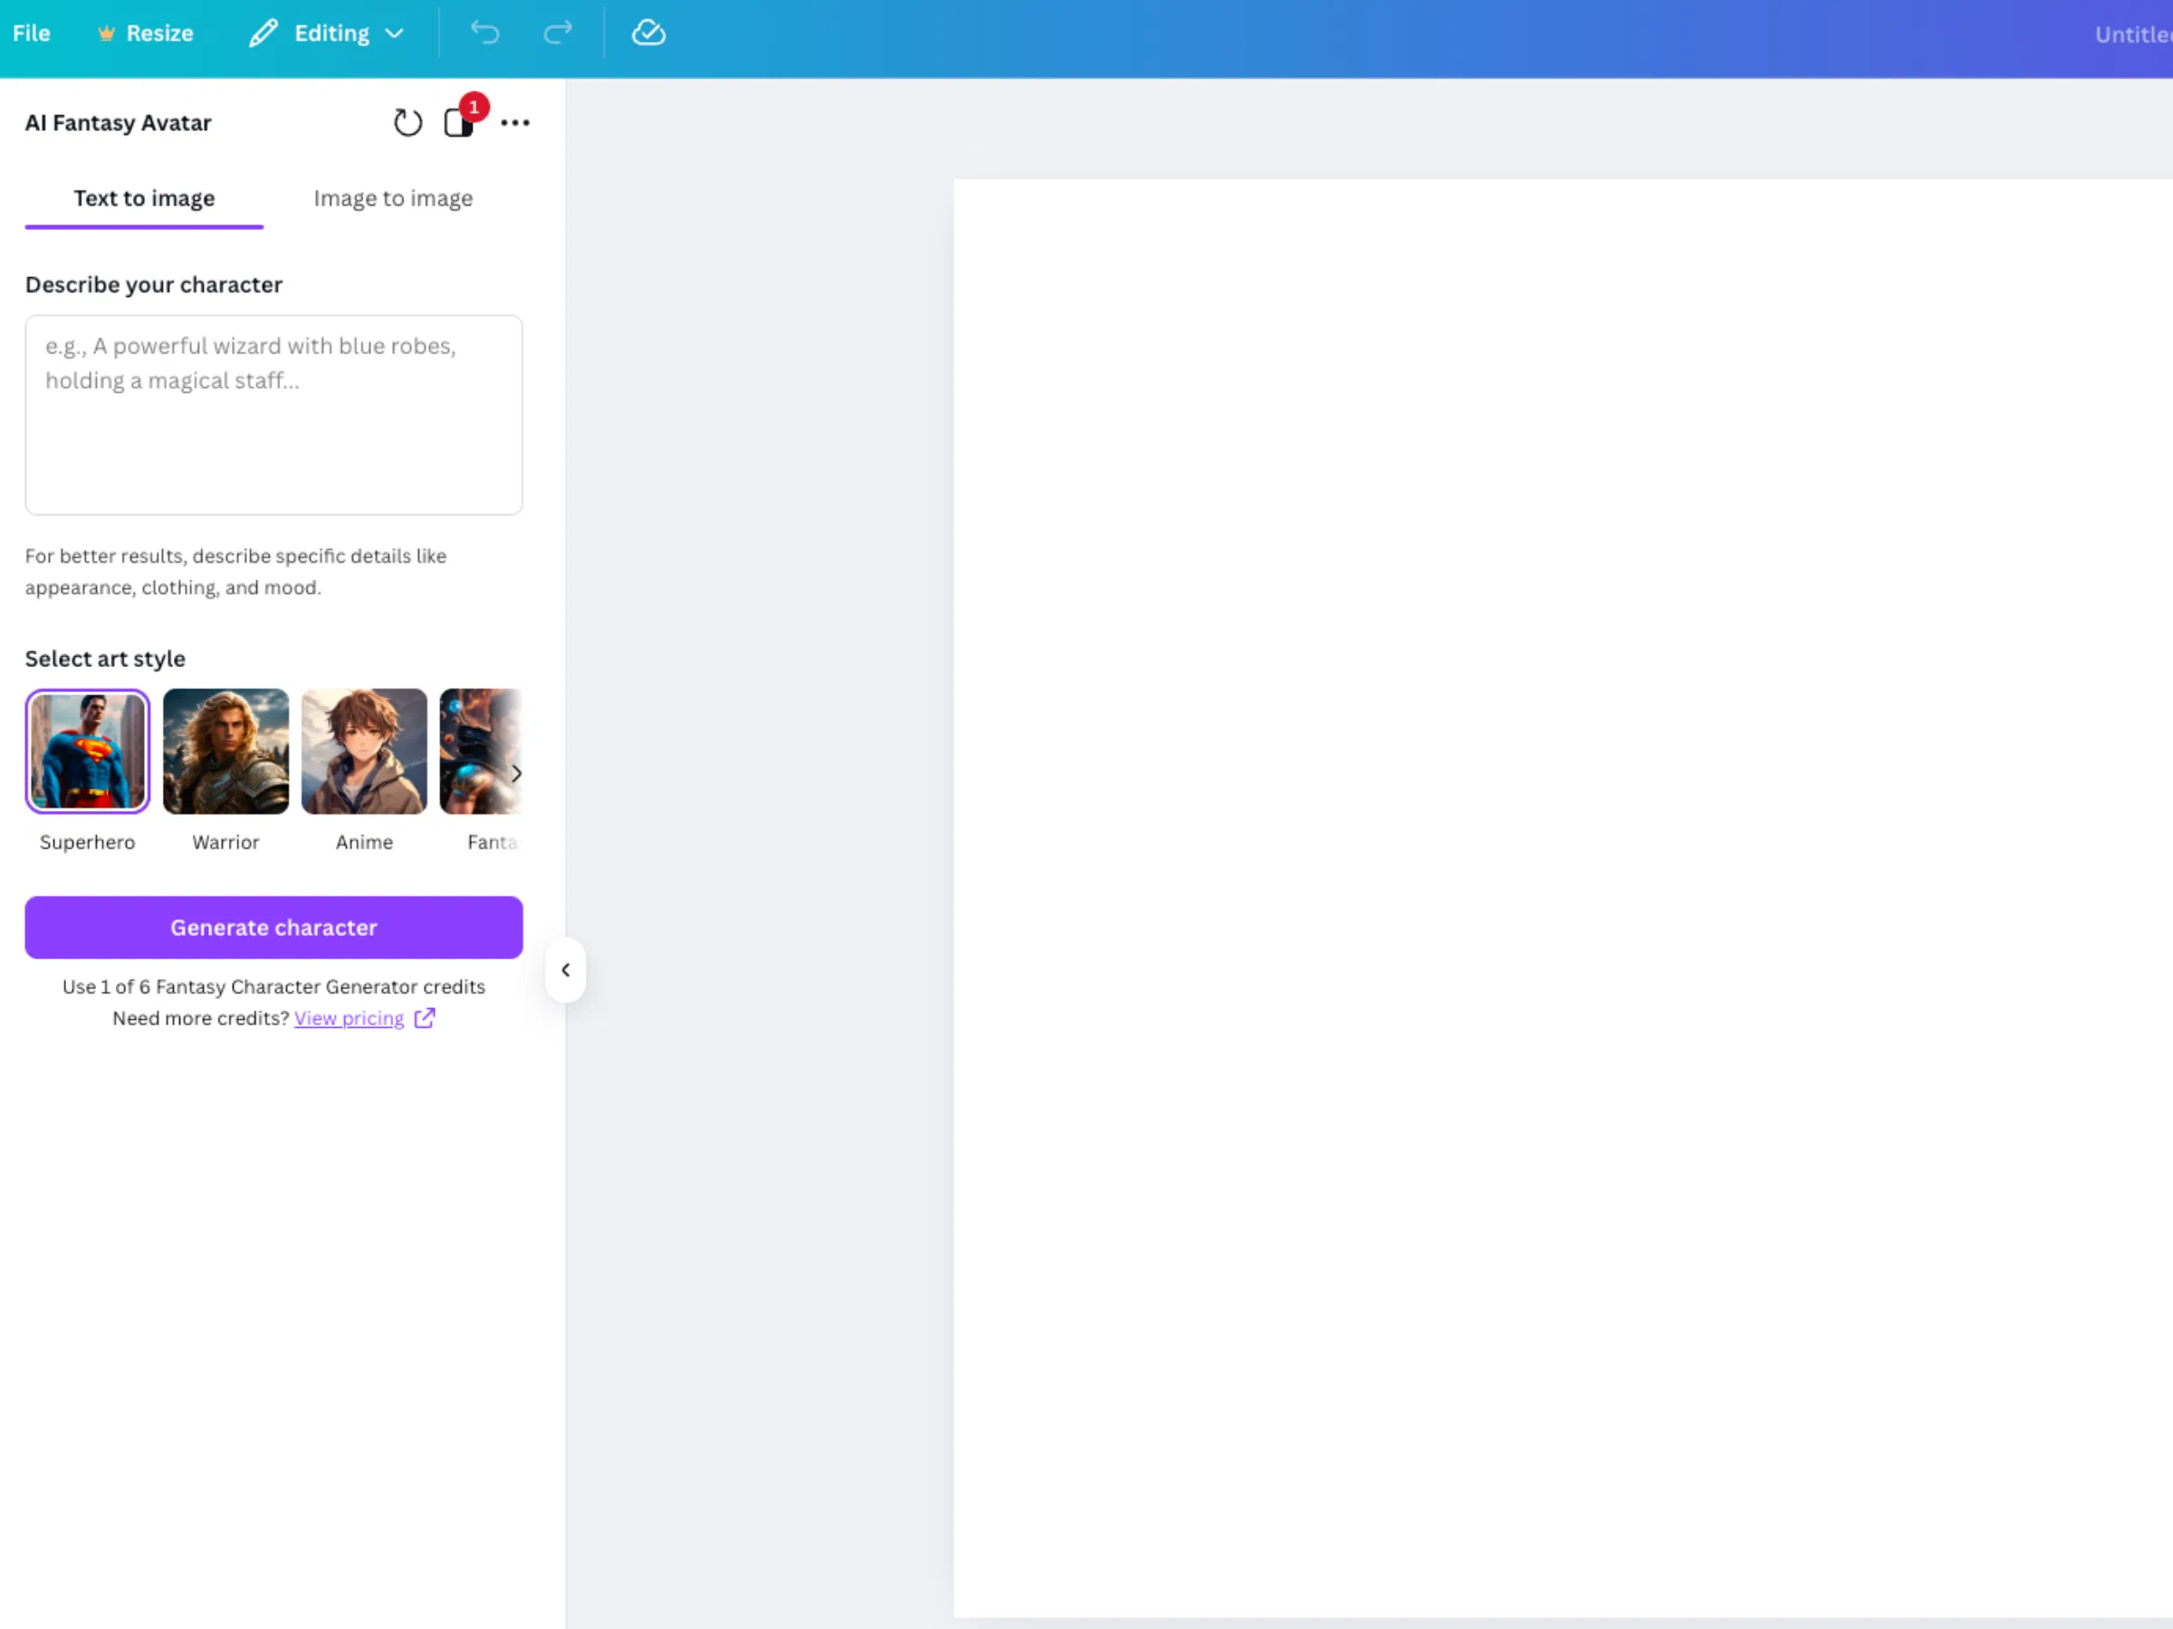Viewport: 2173px width, 1629px height.
Task: Open the Editing mode dropdown
Action: click(327, 33)
